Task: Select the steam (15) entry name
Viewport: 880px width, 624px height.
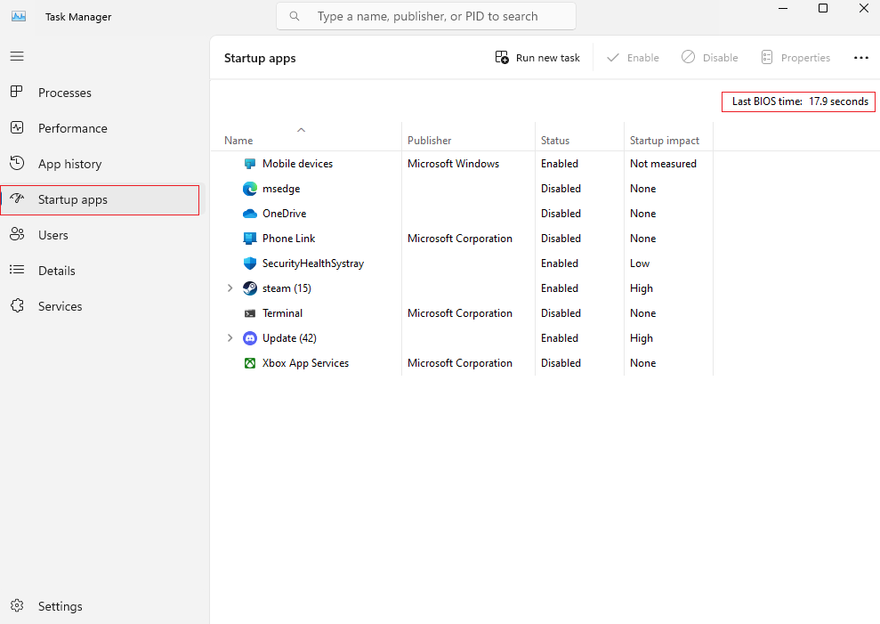Action: tap(287, 288)
